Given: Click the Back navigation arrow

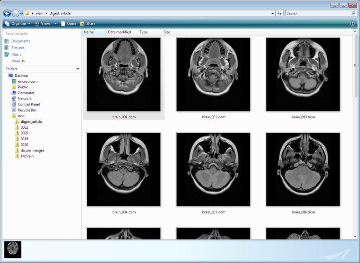Looking at the screenshot, I should pyautogui.click(x=6, y=13).
